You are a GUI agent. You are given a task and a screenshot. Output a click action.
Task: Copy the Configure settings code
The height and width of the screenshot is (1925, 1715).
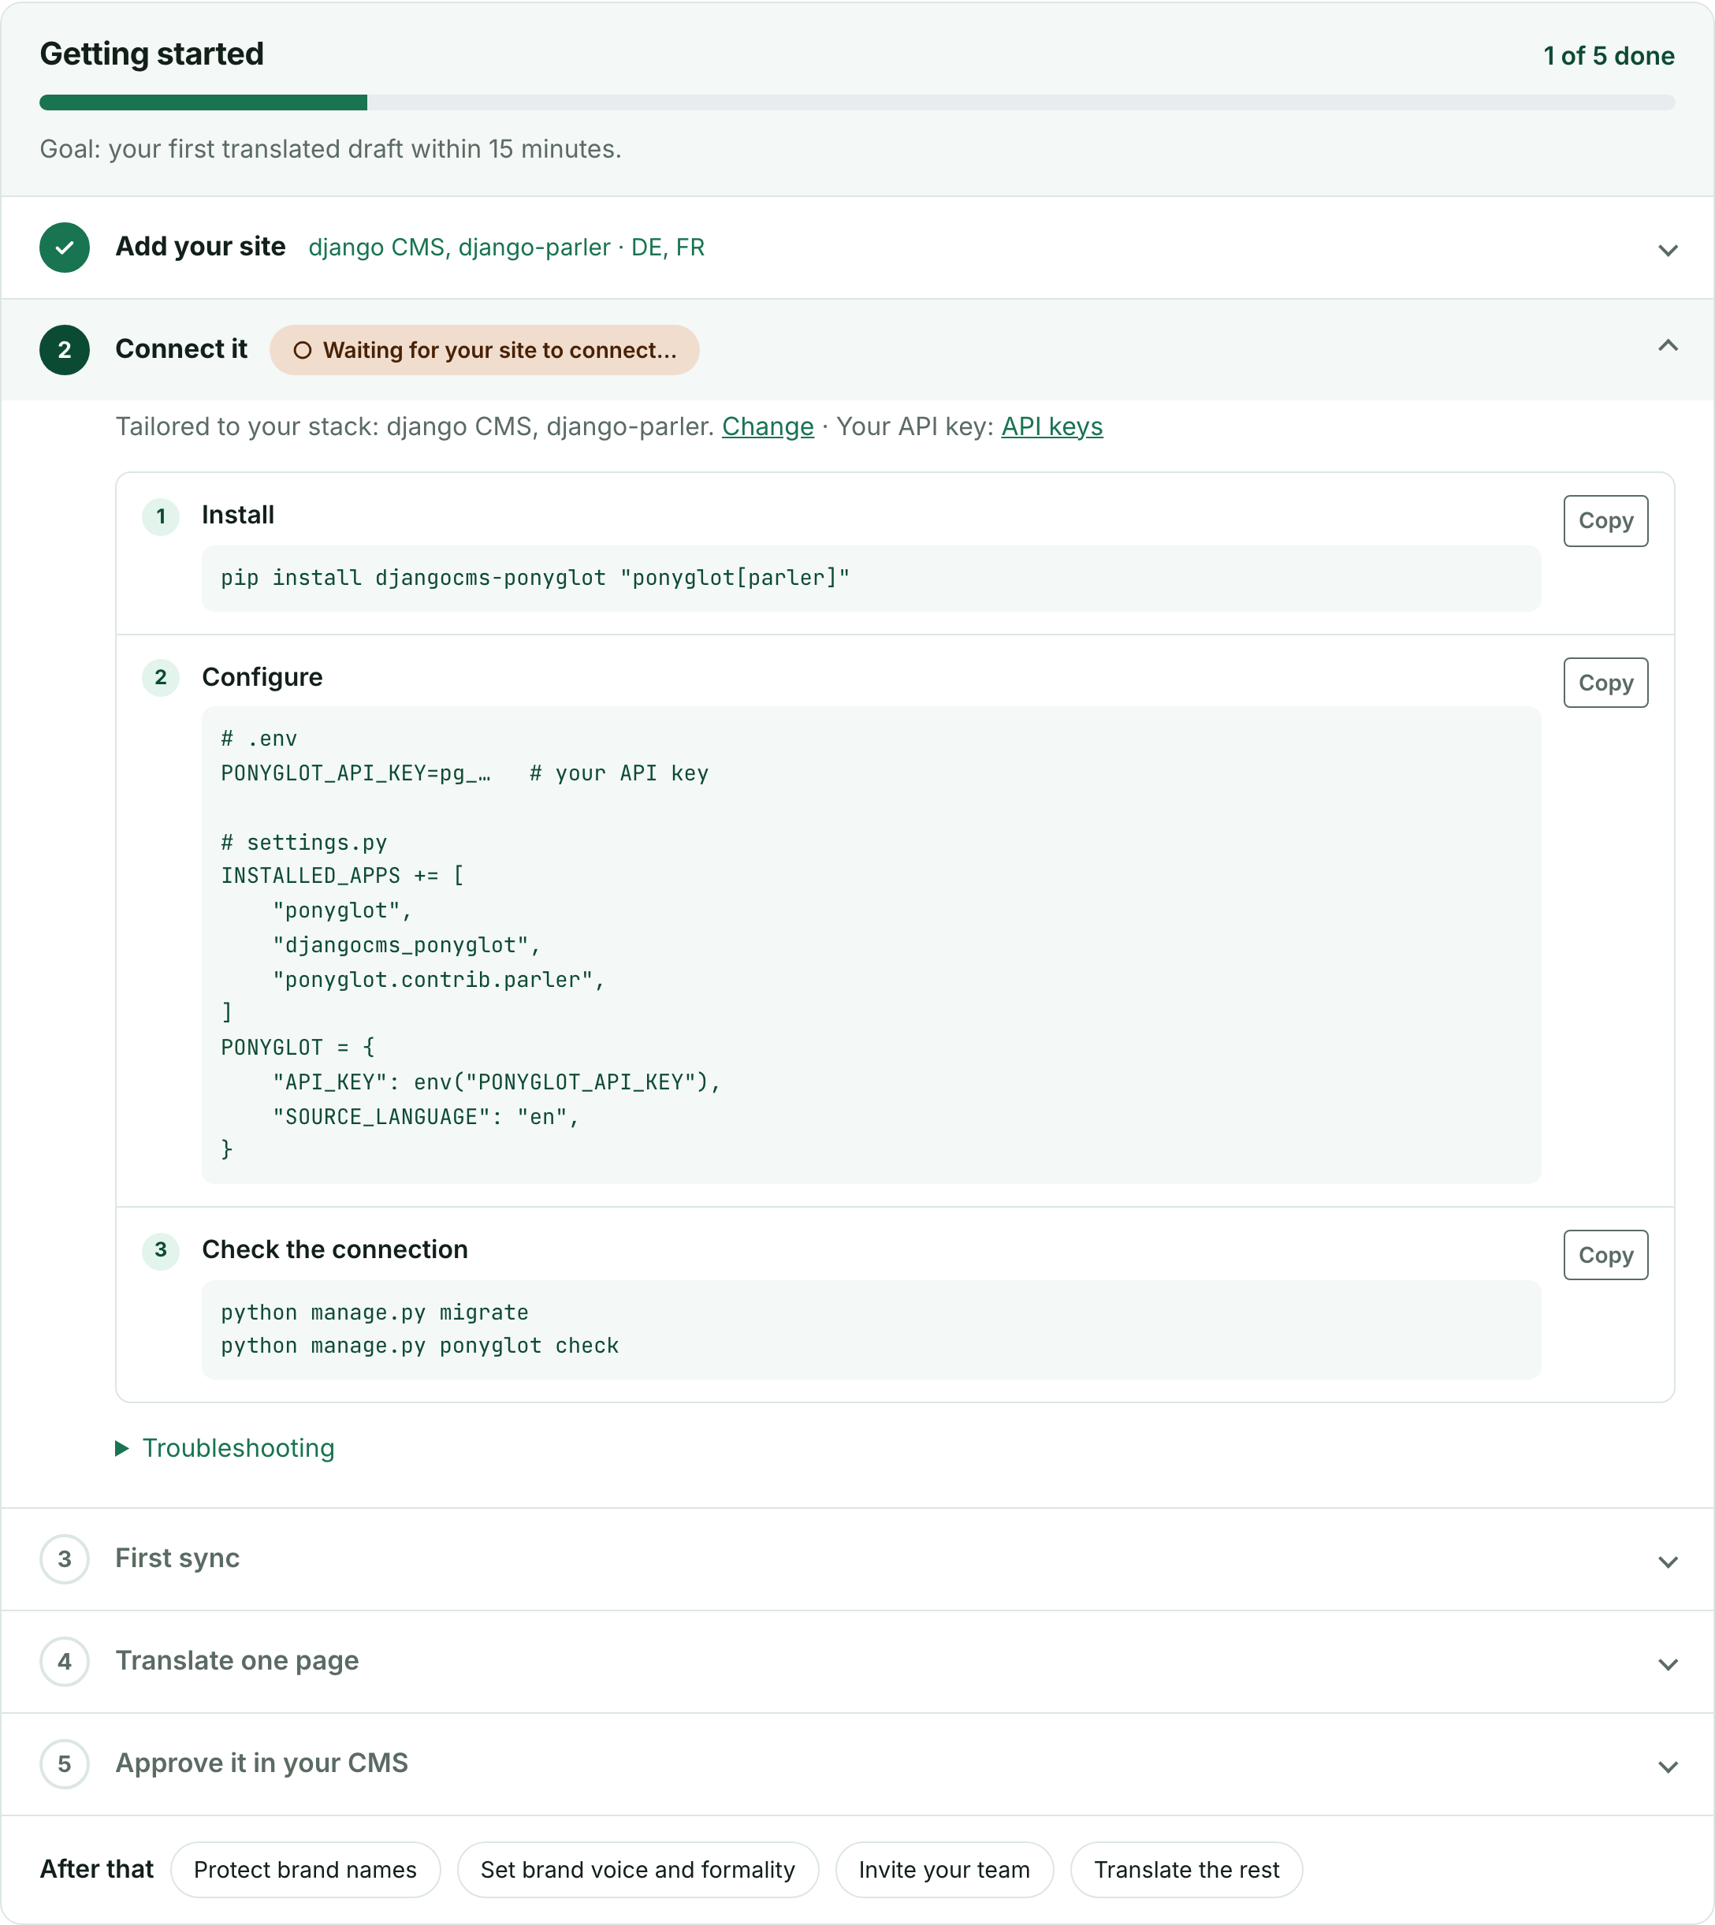click(1605, 683)
